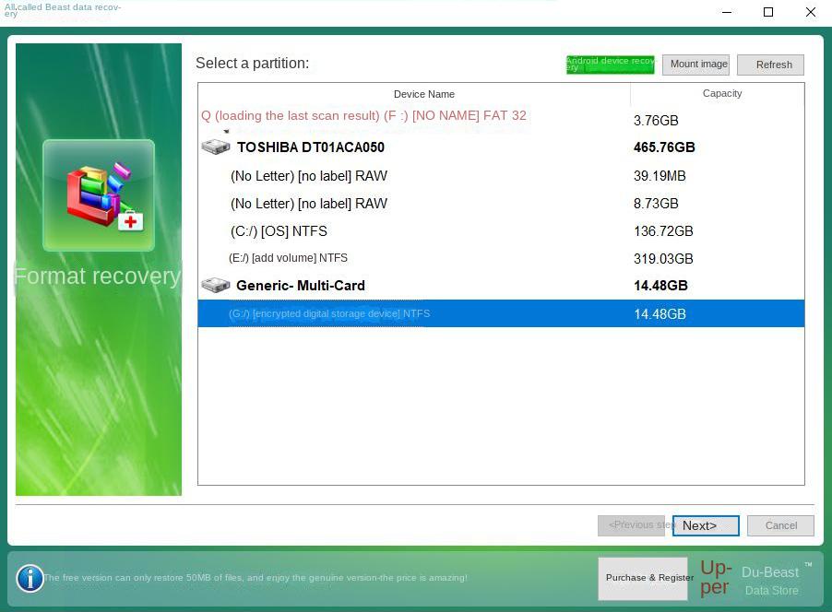
Task: Open Android device recovery
Action: pyautogui.click(x=609, y=64)
